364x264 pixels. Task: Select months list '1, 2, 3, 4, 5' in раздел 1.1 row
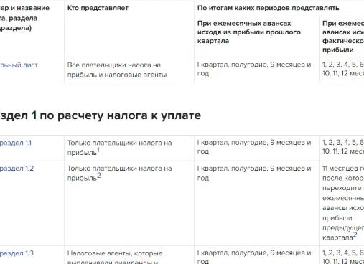343,147
